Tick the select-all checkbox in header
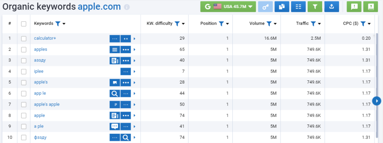Image resolution: width=383 pixels, height=143 pixels. coord(24,24)
